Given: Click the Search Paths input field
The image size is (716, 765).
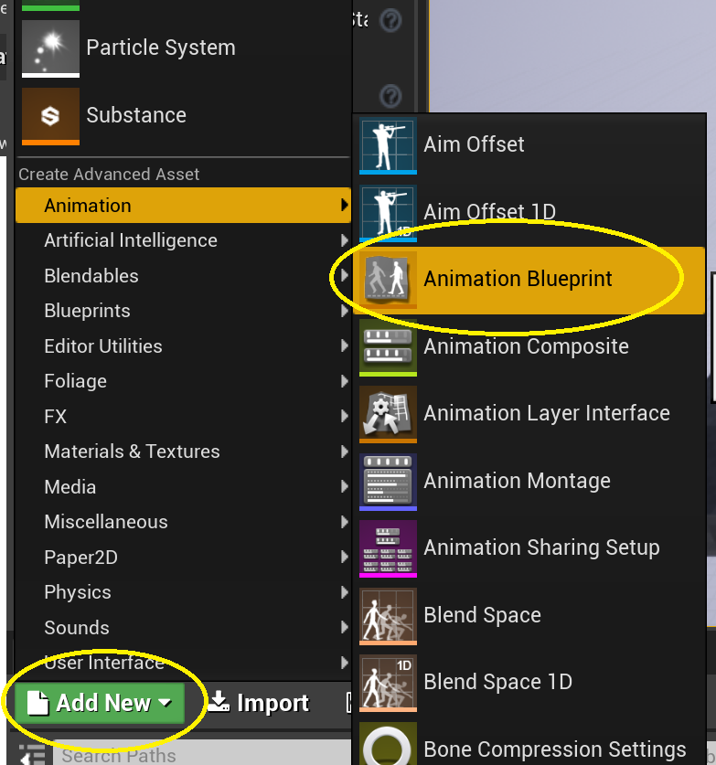Looking at the screenshot, I should point(183,755).
